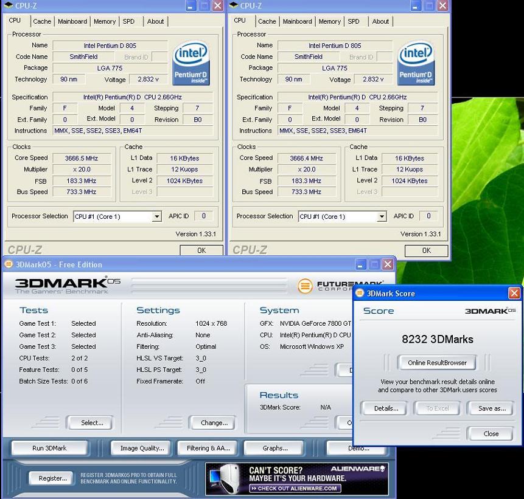
Task: Close the right CPU-Z window
Action: 442,5
